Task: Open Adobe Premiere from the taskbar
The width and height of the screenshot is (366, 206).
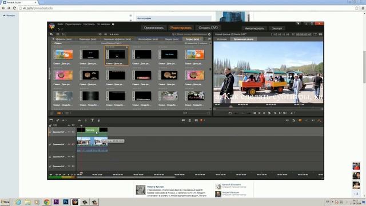Action: 56,202
